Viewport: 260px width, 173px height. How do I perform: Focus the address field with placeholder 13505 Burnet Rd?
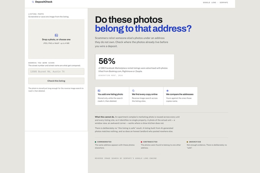pos(56,72)
